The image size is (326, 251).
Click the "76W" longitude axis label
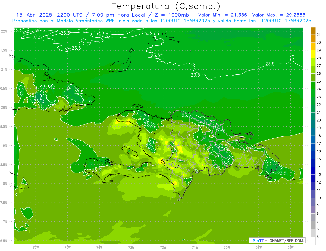pyautogui.click(x=36, y=247)
